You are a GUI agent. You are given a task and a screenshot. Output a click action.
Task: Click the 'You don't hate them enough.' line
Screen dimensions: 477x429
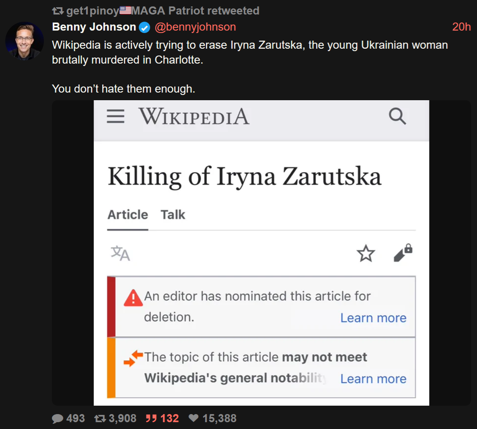(x=123, y=89)
